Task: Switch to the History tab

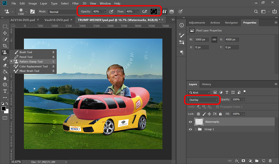Action: coord(206,84)
